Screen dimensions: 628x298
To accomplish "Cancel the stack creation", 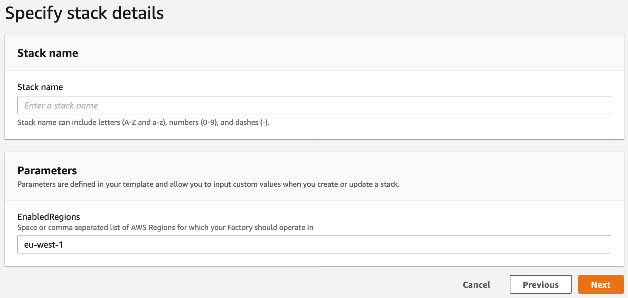I will [476, 285].
